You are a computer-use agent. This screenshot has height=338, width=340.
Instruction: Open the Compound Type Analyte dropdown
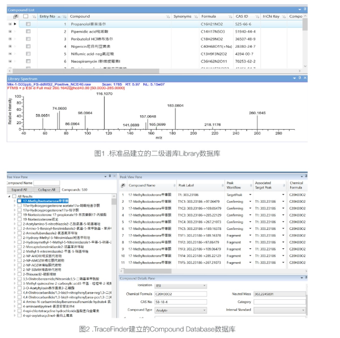(204, 310)
